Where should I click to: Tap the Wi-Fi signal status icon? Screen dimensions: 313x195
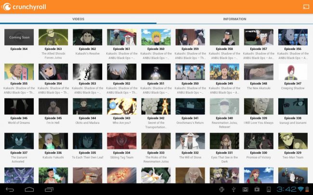300,189
